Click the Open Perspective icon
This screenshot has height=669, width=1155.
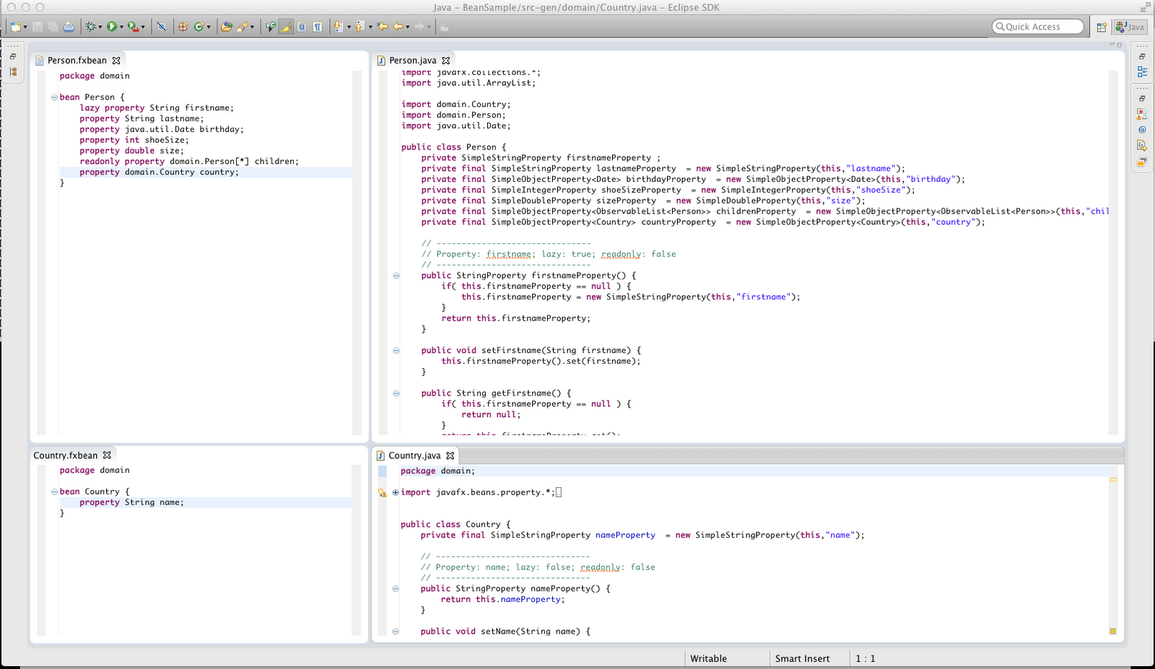tap(1102, 27)
